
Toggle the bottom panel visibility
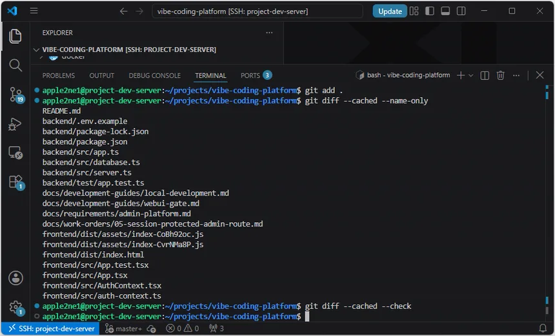[x=445, y=12]
